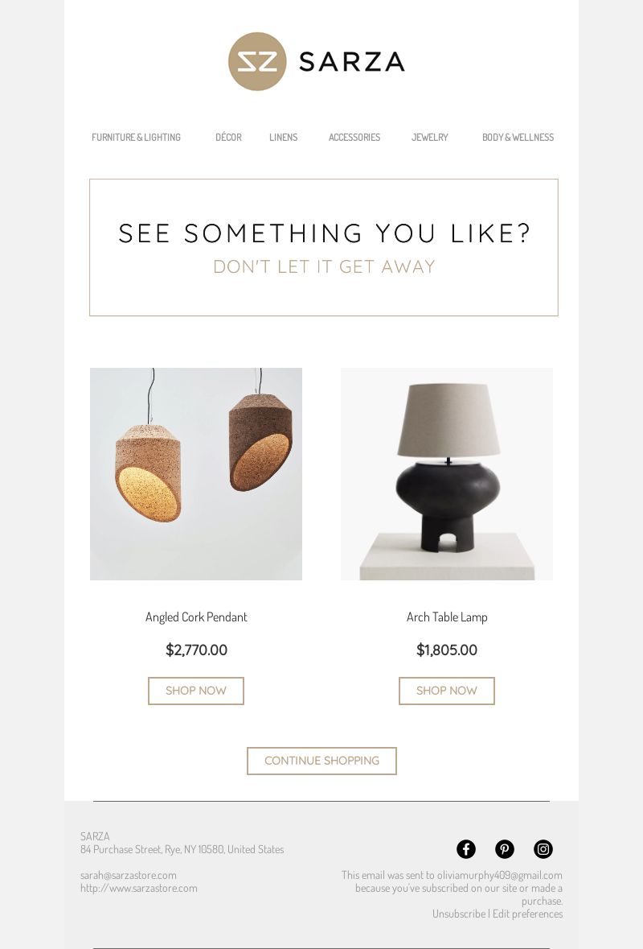Image resolution: width=643 pixels, height=949 pixels.
Task: Go to Linens category
Action: (x=284, y=138)
